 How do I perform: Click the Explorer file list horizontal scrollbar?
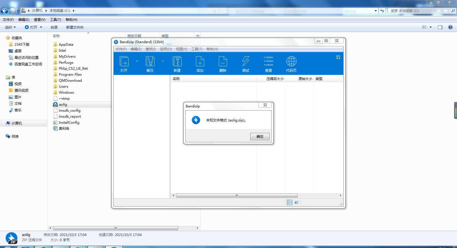coord(116,228)
